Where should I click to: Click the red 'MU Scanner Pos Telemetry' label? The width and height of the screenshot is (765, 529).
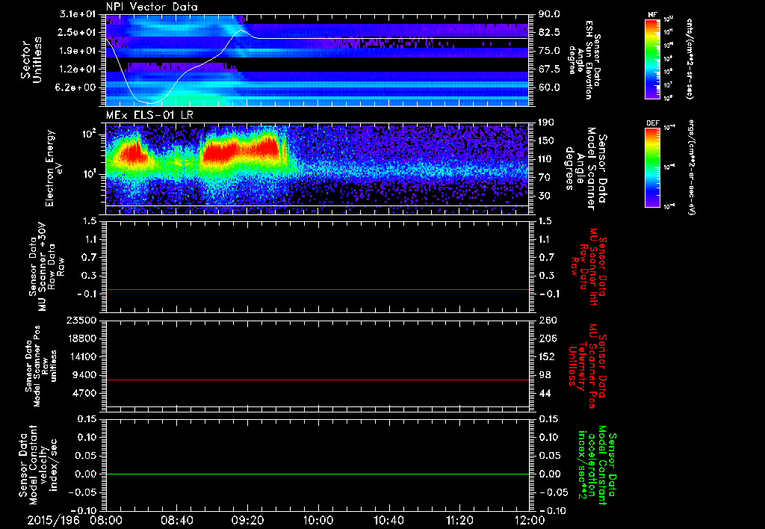tap(588, 366)
